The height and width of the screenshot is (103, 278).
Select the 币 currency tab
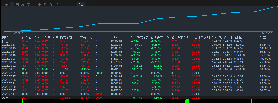[x=40, y=4]
